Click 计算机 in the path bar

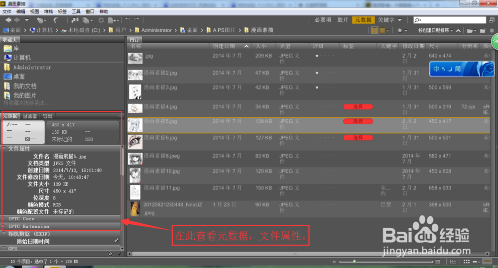[41, 30]
